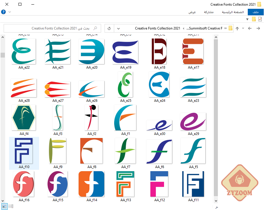The width and height of the screenshot is (264, 210).
Task: Pick the AA_f11 navy F logo
Action: coord(193,184)
